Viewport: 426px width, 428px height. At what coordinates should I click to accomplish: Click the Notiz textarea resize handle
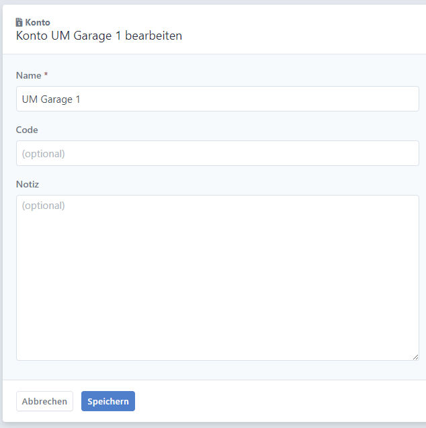pos(415,357)
